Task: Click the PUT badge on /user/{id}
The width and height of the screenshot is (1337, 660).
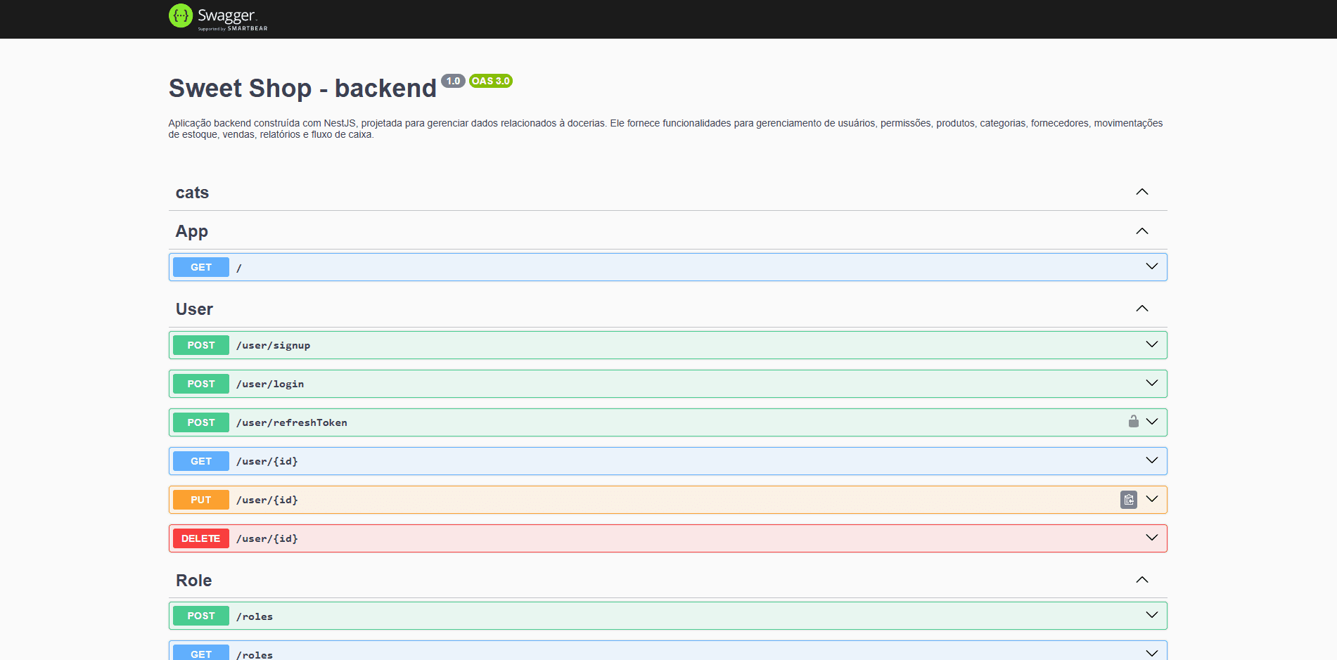Action: coord(200,499)
